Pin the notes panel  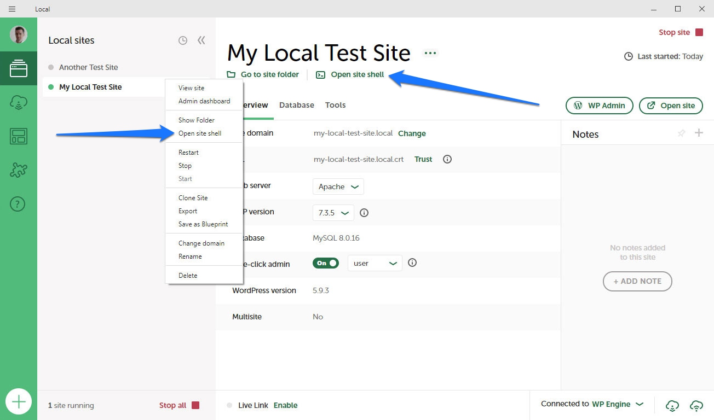pos(681,133)
